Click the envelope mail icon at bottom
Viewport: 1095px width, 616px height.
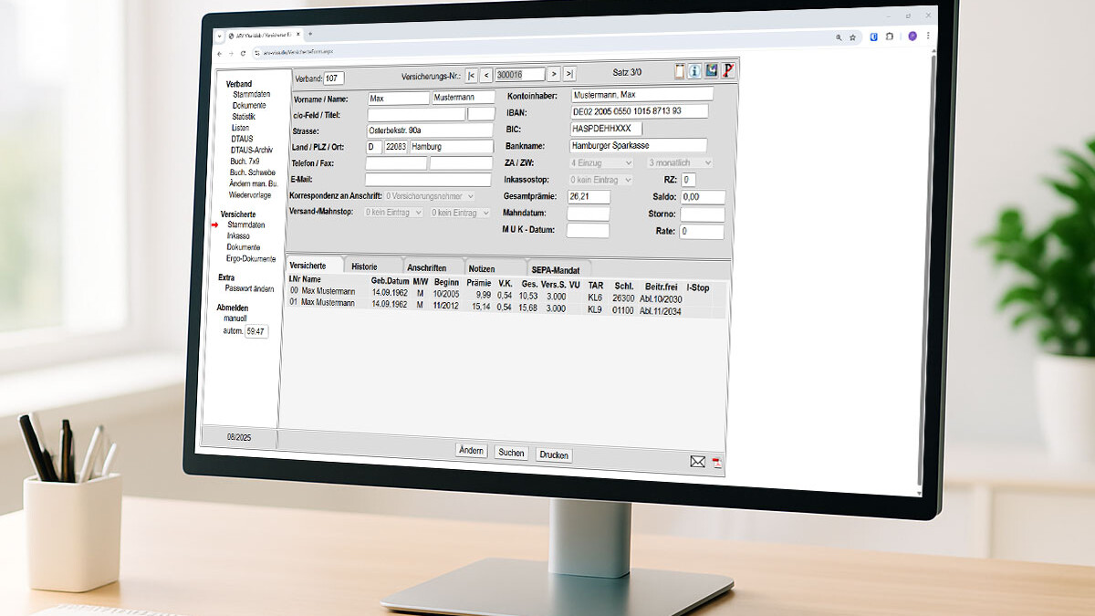click(698, 462)
